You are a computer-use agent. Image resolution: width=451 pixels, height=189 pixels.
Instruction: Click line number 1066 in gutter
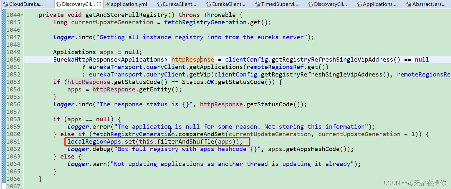pyautogui.click(x=13, y=179)
